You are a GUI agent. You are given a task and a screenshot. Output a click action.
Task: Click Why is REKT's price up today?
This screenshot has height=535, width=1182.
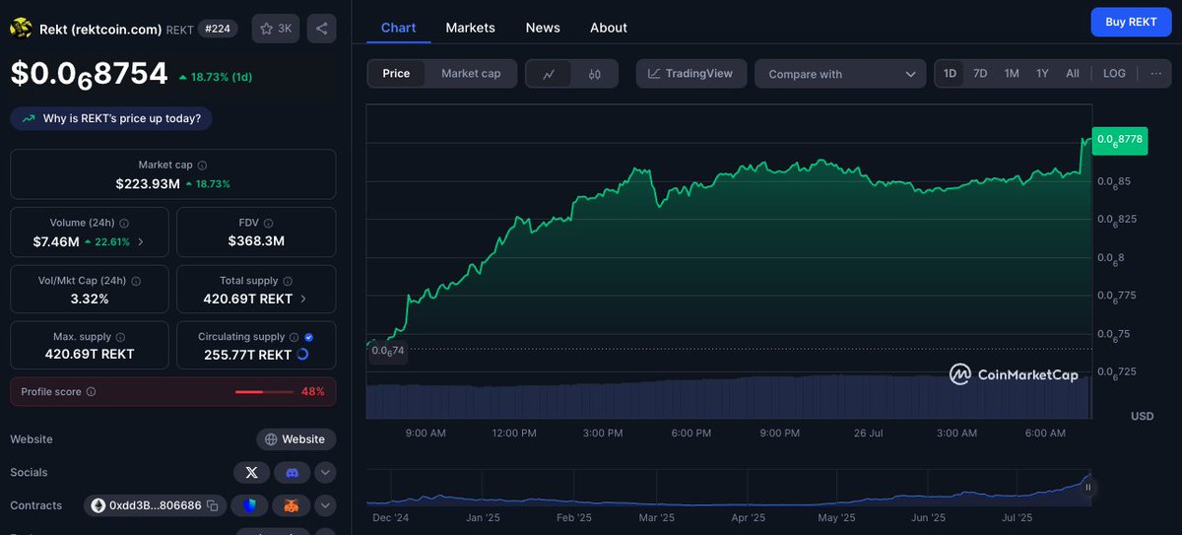coord(111,118)
